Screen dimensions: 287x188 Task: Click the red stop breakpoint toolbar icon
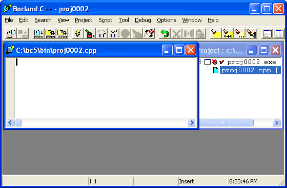point(149,33)
